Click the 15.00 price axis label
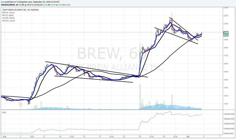 click(x=226, y=72)
